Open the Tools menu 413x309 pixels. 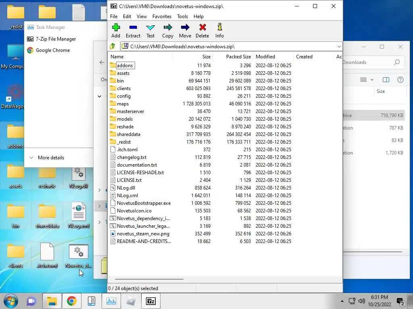(x=183, y=16)
